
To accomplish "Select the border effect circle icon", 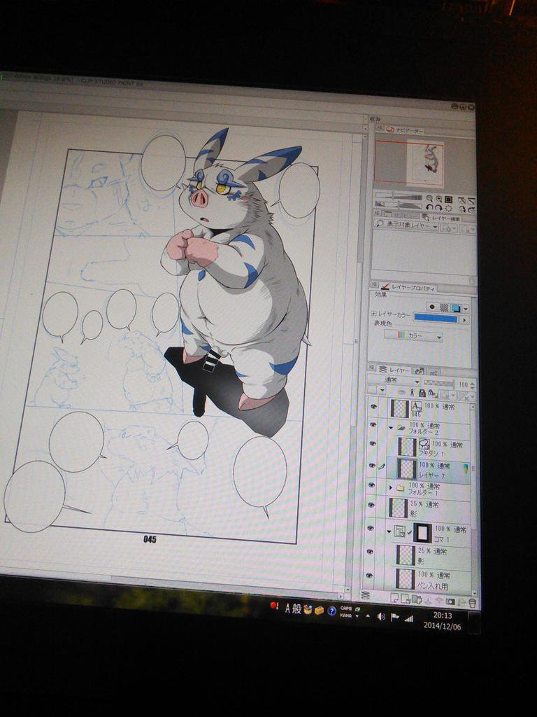I will click(x=432, y=307).
